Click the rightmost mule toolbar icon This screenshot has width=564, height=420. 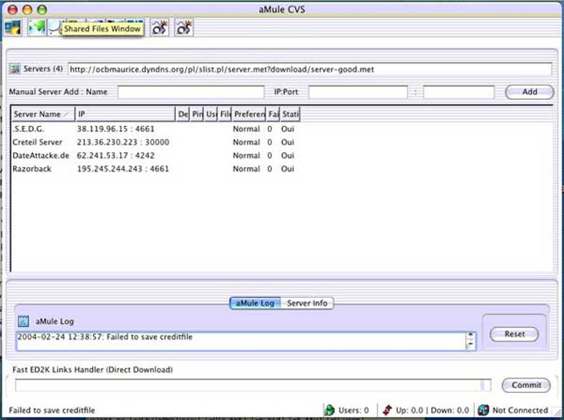(184, 28)
